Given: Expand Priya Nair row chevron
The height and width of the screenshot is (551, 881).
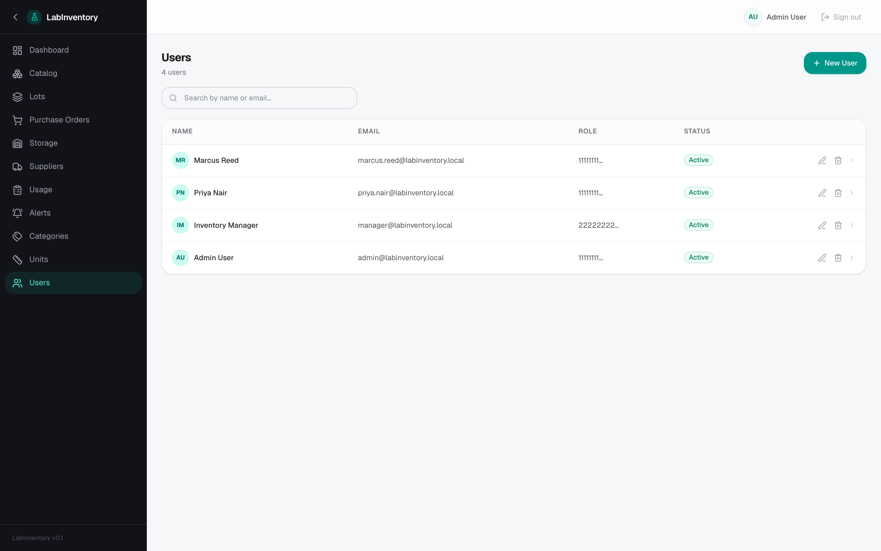Looking at the screenshot, I should point(852,193).
